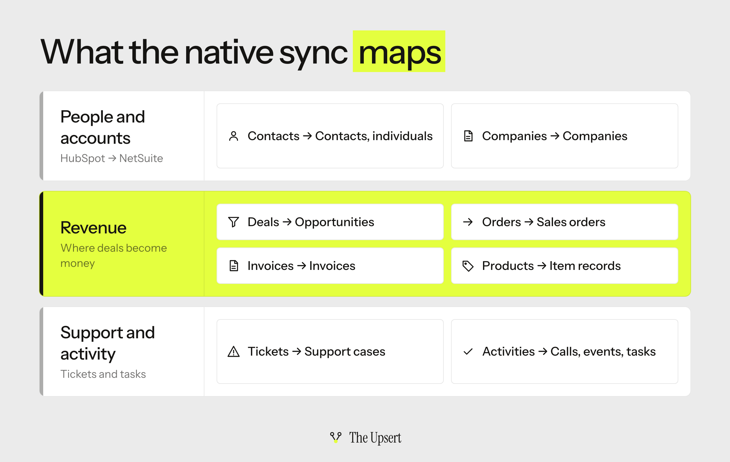Select 'Companies → Companies' text
This screenshot has height=462, width=730.
[x=555, y=136]
